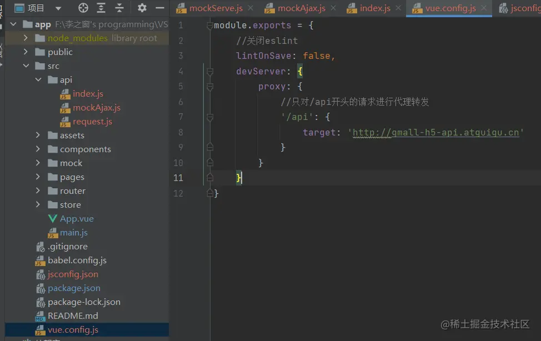Open request.js in project tree

pyautogui.click(x=92, y=121)
